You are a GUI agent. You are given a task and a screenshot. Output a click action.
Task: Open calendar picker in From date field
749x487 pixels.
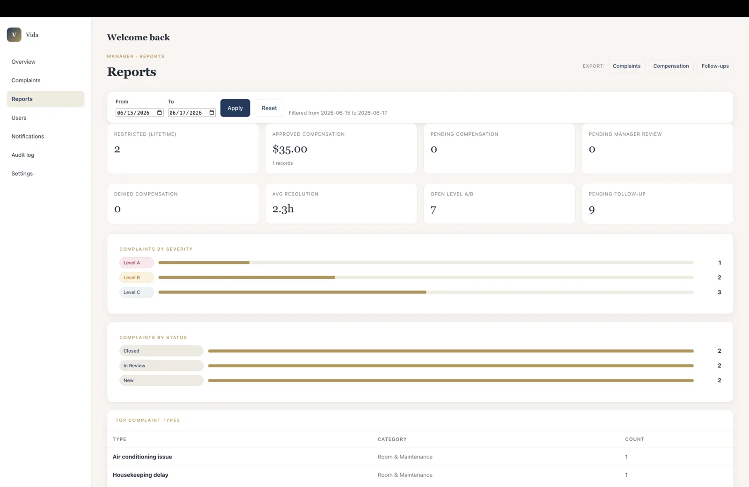[160, 113]
